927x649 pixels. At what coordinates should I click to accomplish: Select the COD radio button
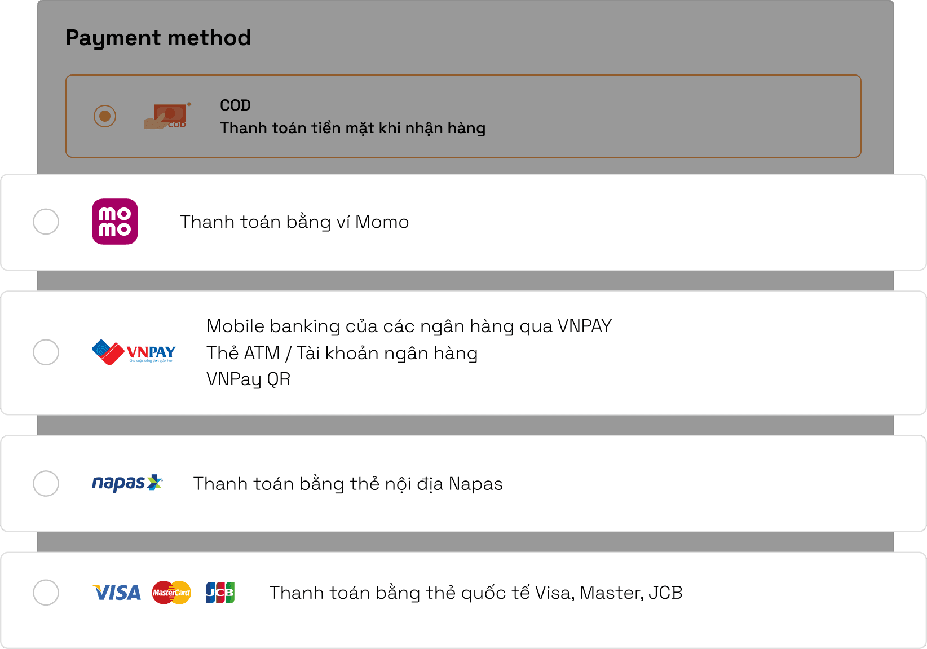tap(105, 116)
